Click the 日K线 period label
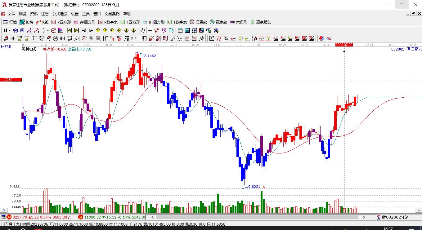Screen dimensions: 422x230 pos(6,46)
